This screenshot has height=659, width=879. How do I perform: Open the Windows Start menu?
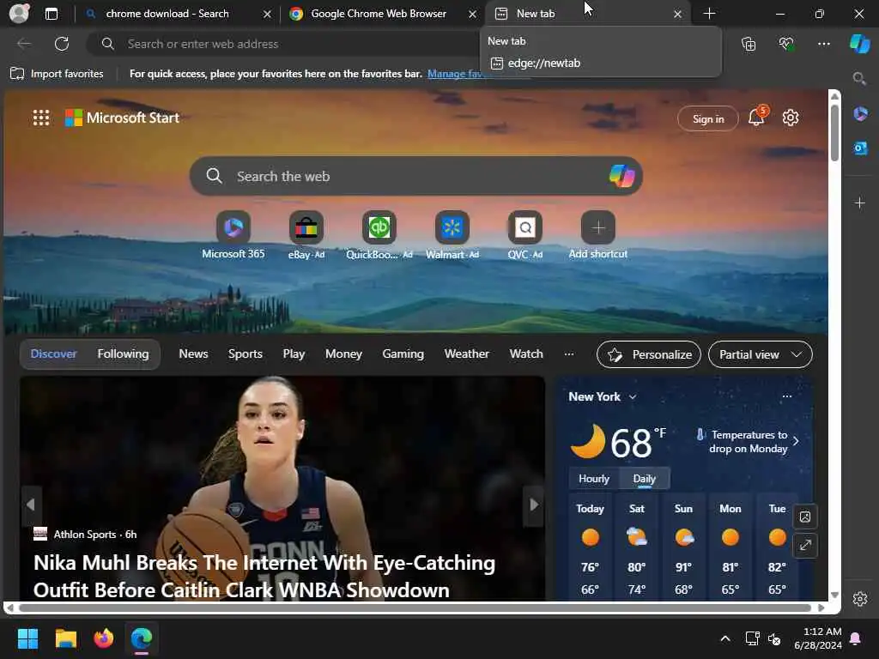(x=27, y=638)
